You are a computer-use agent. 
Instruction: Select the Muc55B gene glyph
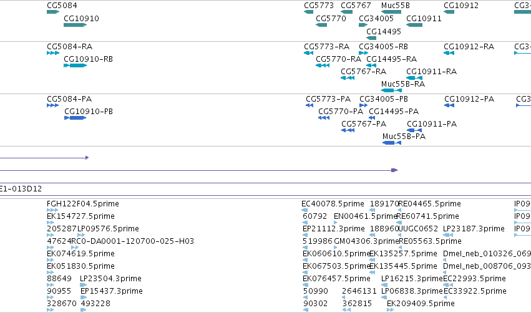click(391, 12)
